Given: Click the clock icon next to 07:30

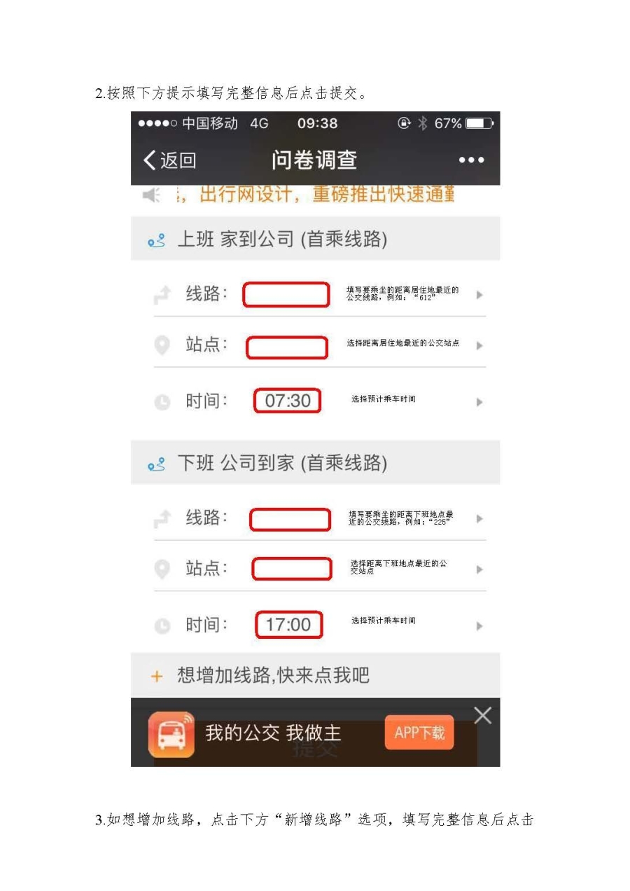Looking at the screenshot, I should (x=162, y=402).
